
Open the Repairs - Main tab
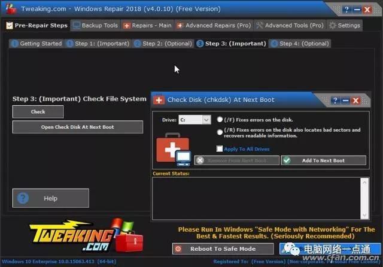coord(148,25)
